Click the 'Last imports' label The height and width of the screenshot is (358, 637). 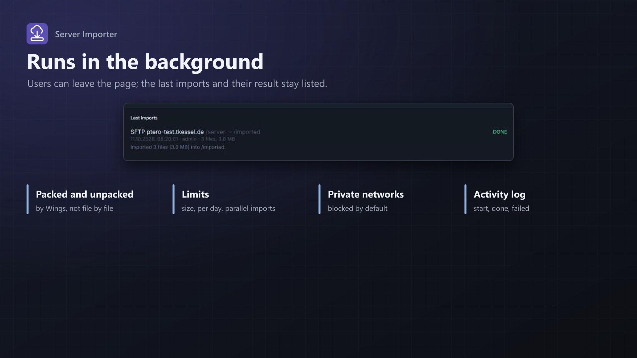coord(144,118)
